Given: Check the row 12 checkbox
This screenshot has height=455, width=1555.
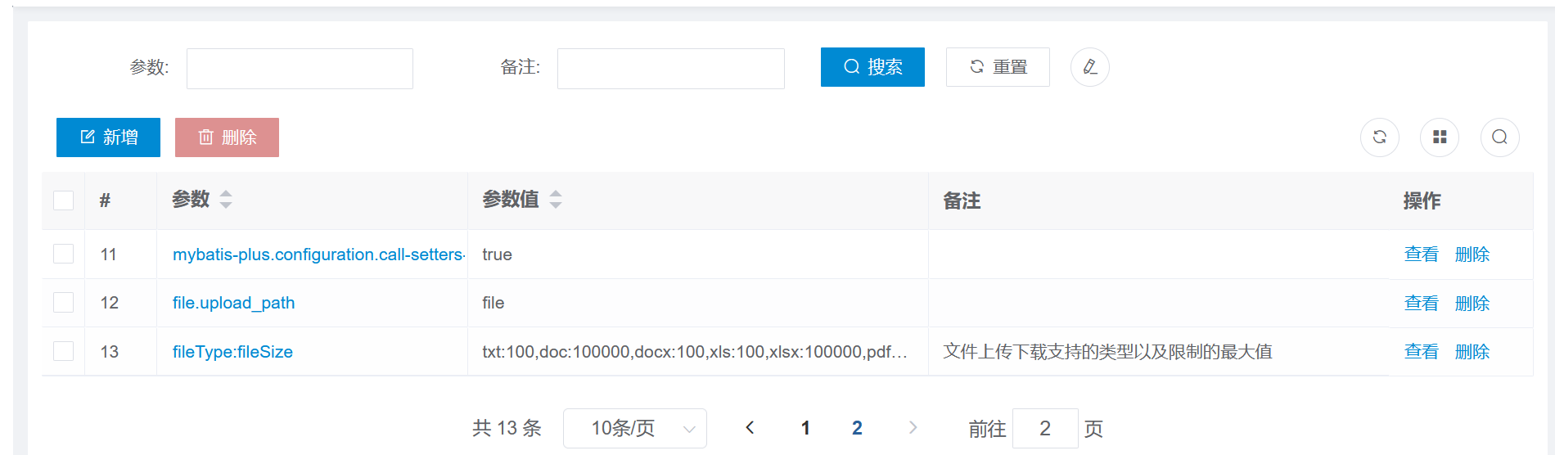Looking at the screenshot, I should pyautogui.click(x=63, y=303).
